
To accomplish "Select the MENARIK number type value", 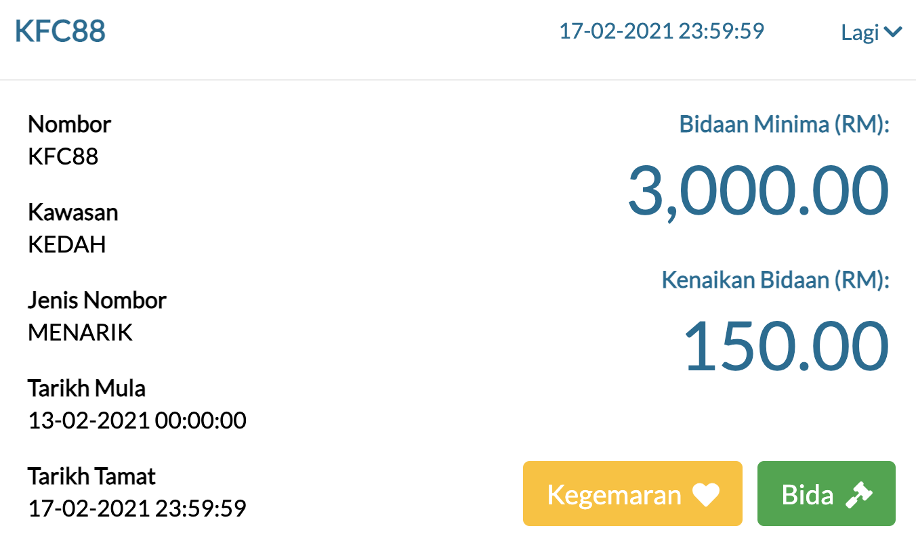I will [x=80, y=332].
